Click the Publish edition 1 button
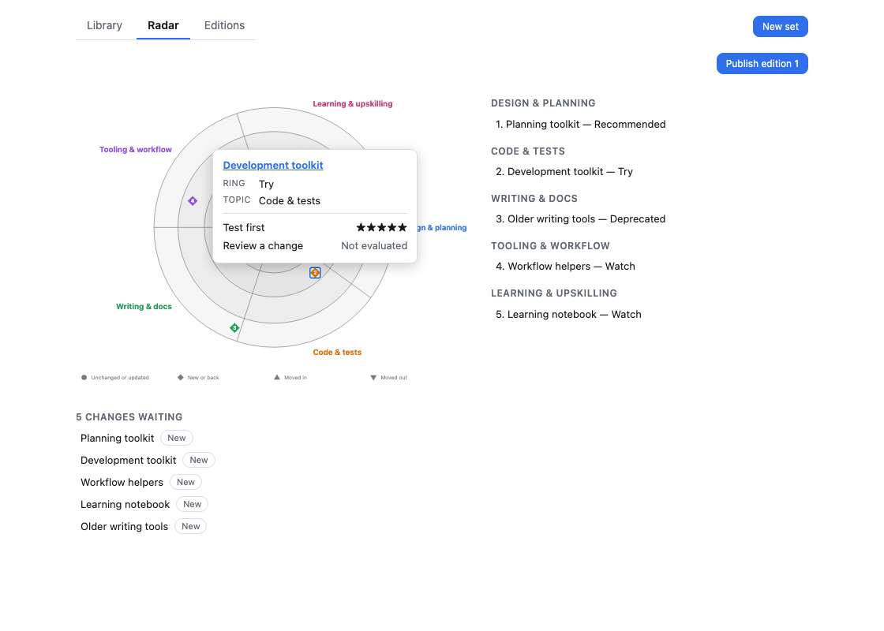This screenshot has width=884, height=631. [x=762, y=64]
